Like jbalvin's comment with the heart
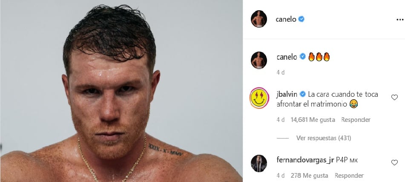 (x=394, y=98)
